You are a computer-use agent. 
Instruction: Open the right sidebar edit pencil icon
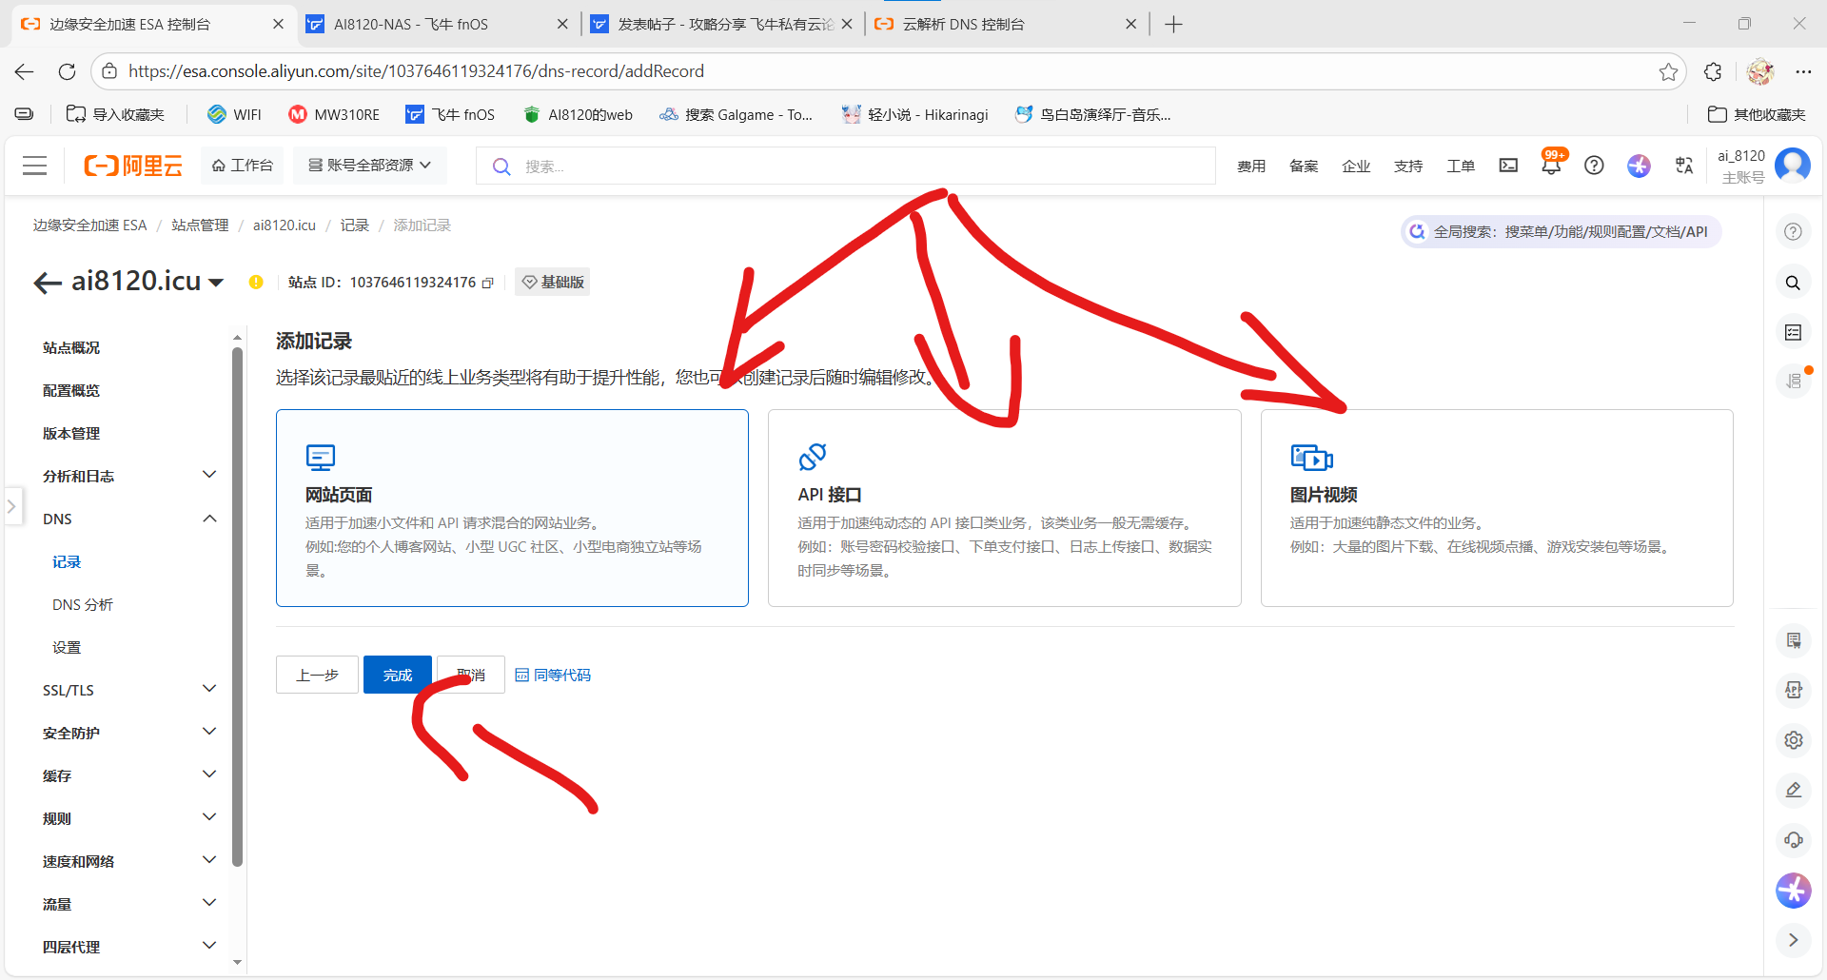(x=1794, y=790)
